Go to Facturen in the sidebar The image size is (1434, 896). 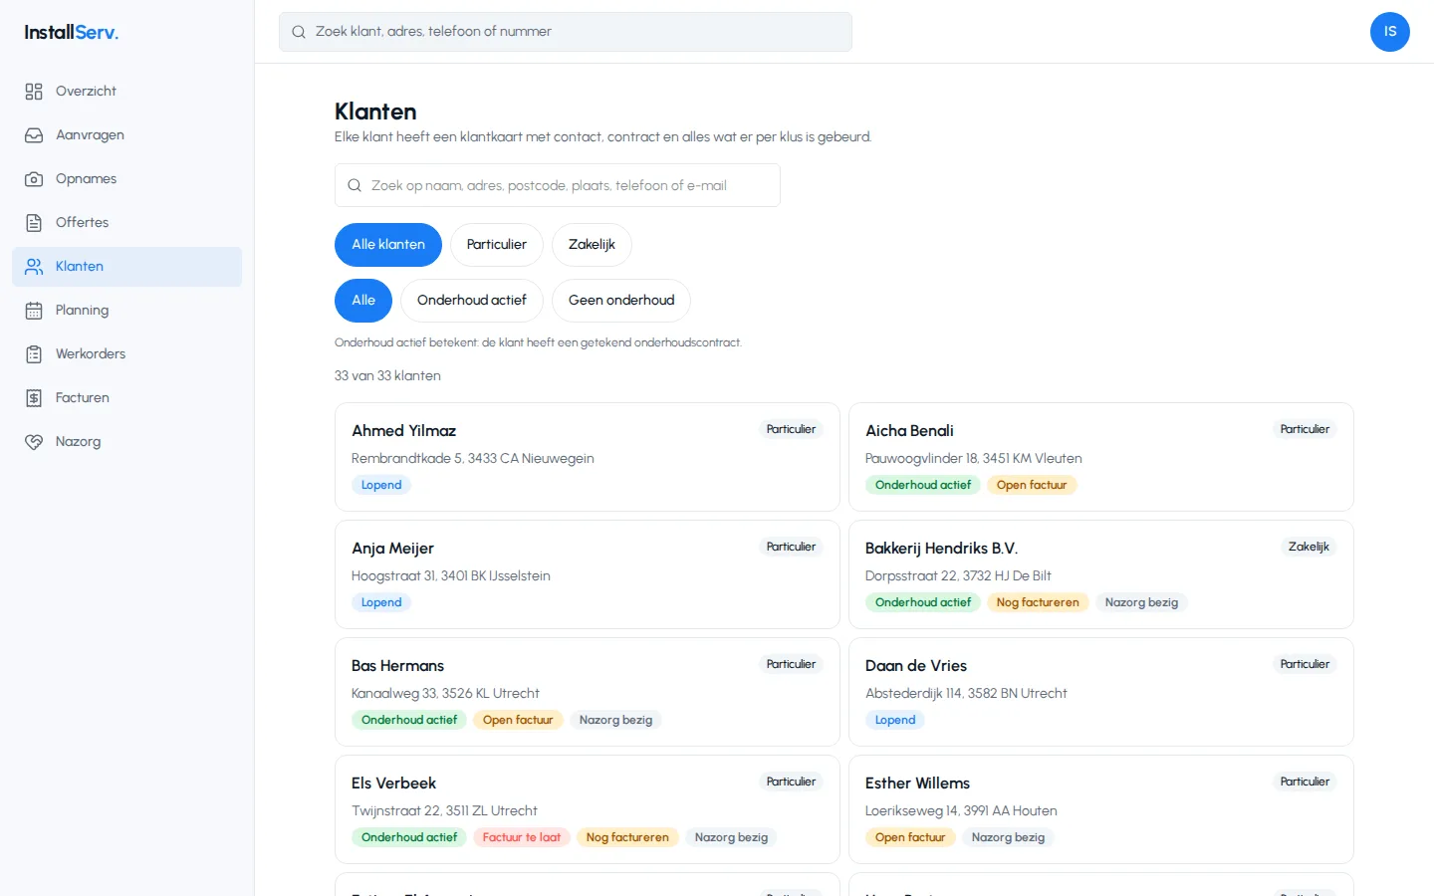click(x=126, y=398)
